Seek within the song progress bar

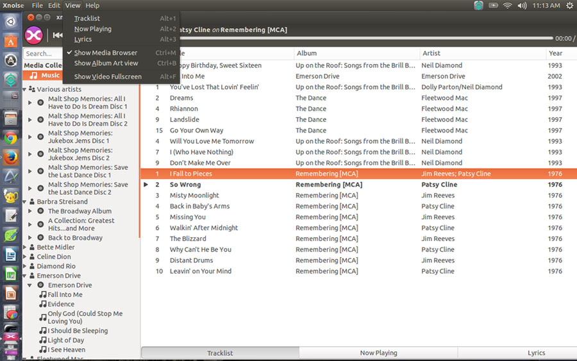(x=366, y=38)
